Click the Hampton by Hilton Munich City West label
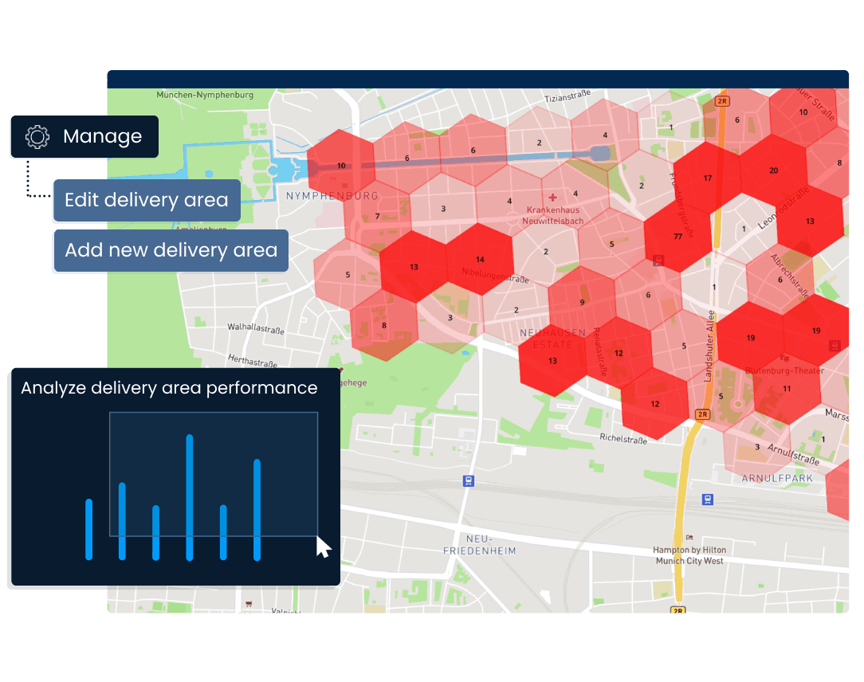The width and height of the screenshot is (864, 682). click(689, 555)
